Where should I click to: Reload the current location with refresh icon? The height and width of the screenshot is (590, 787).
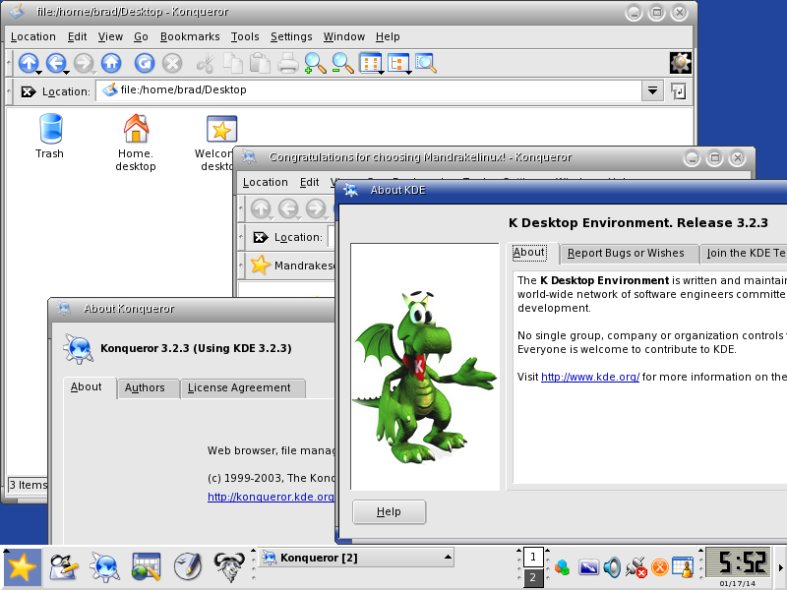pos(144,63)
